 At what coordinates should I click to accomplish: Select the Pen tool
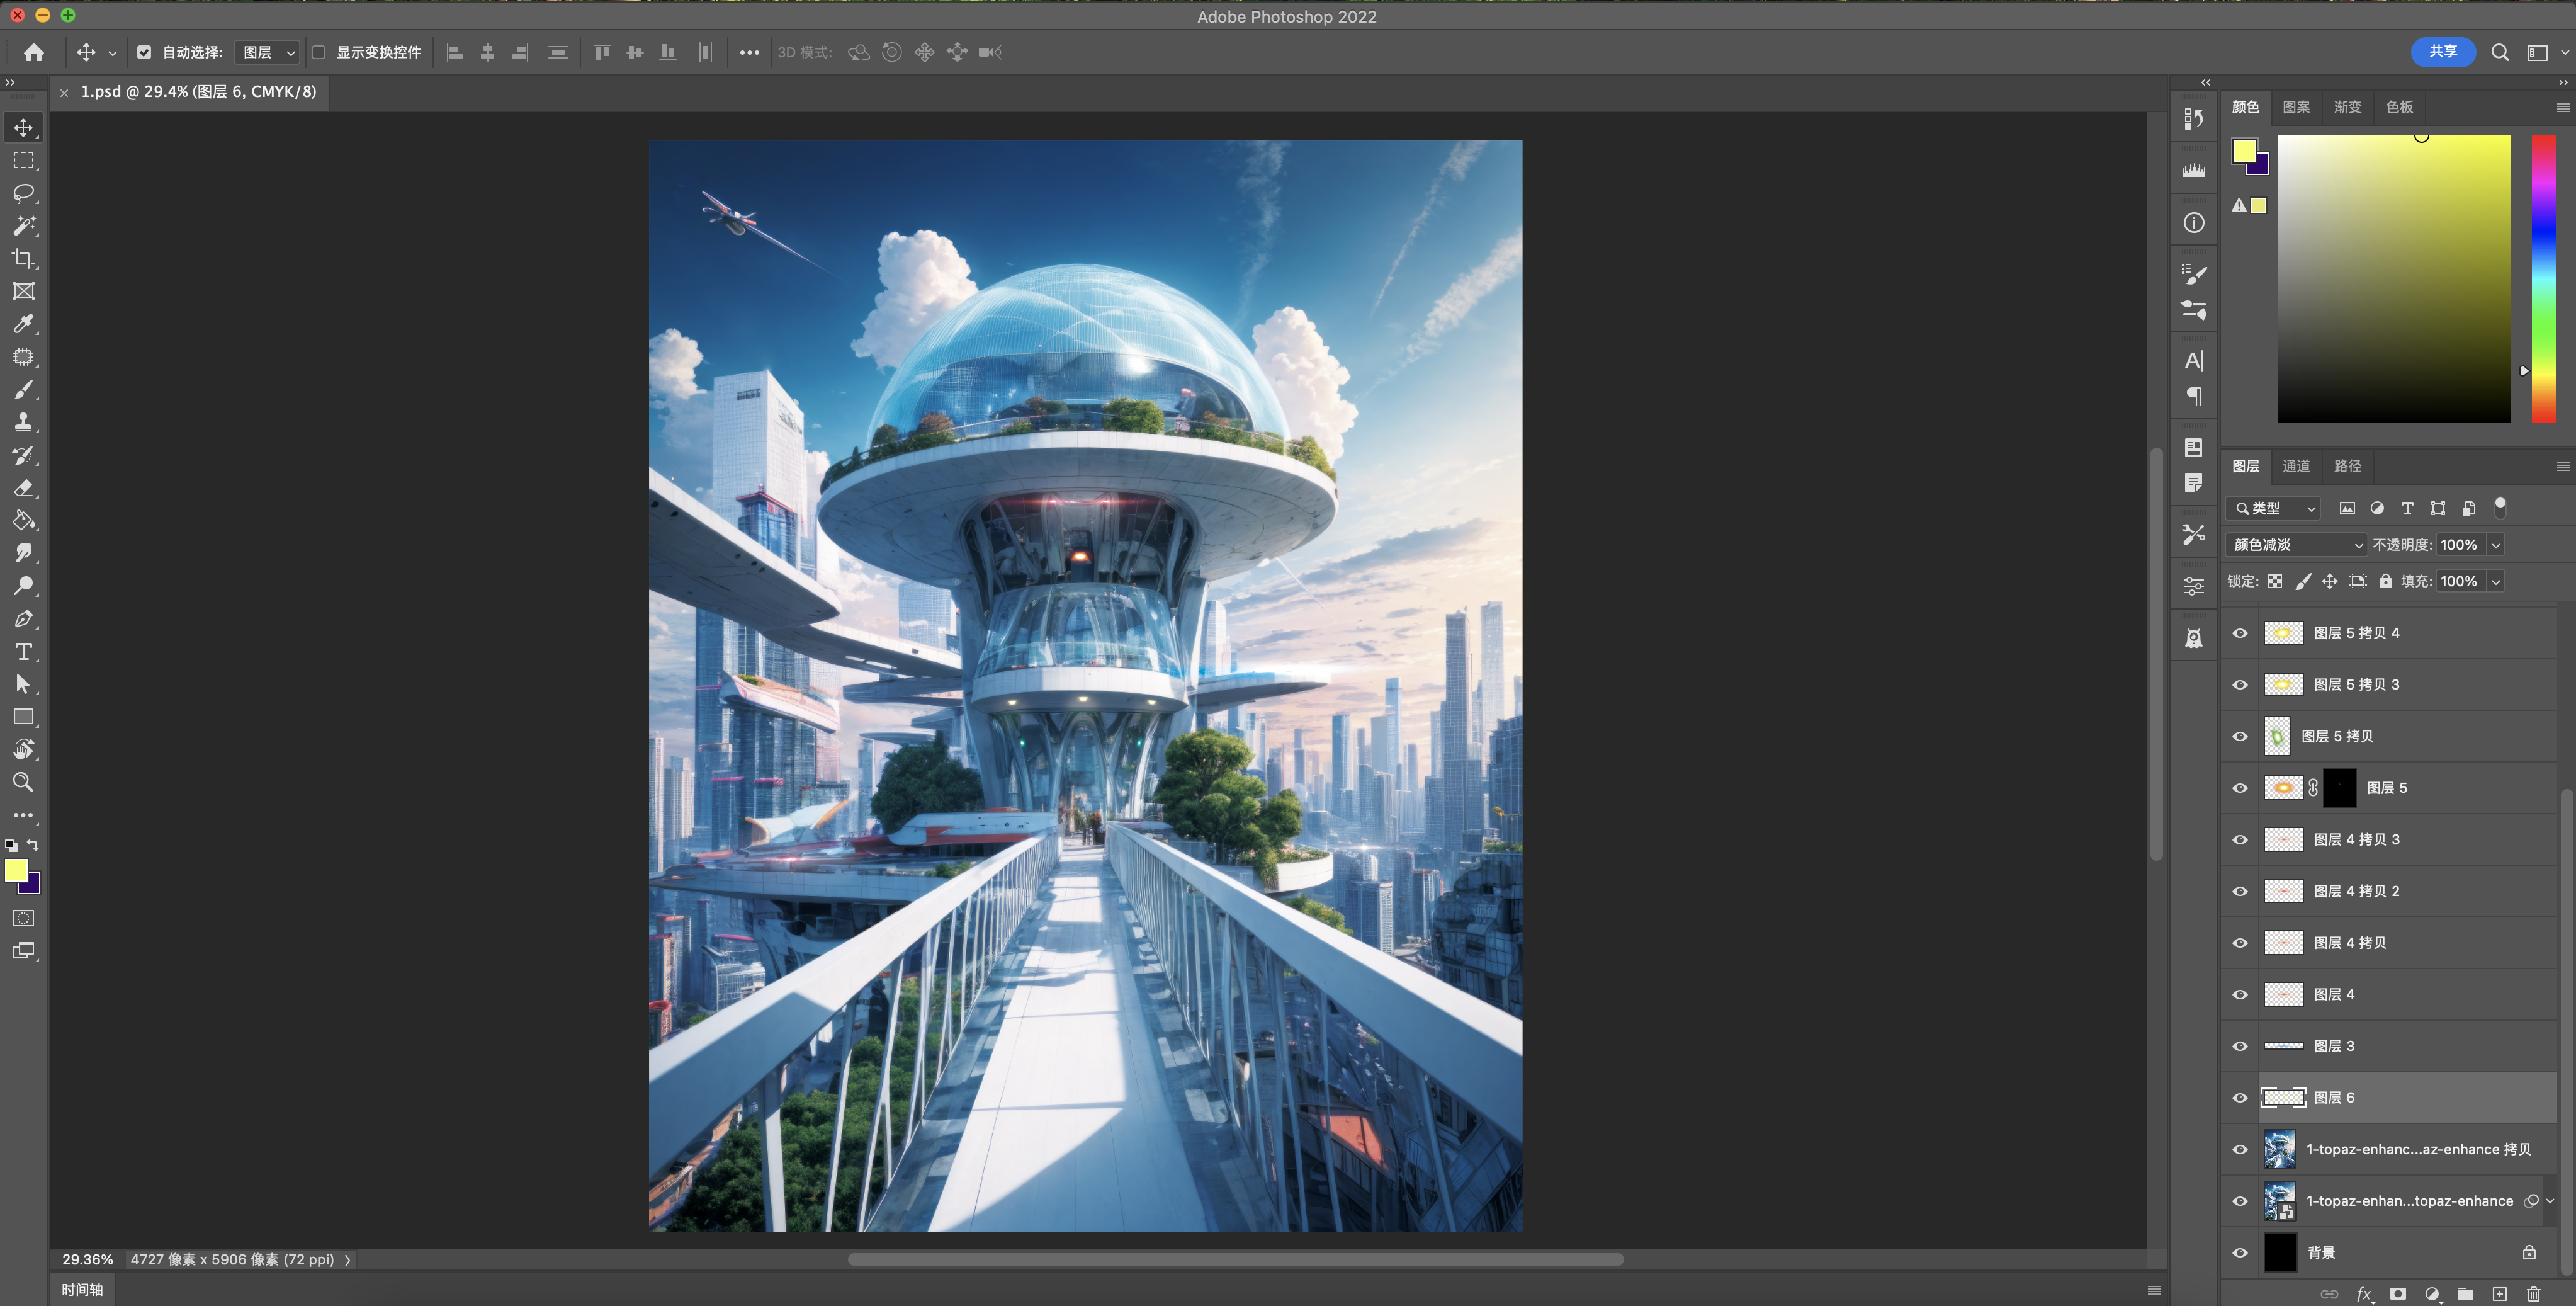[23, 619]
